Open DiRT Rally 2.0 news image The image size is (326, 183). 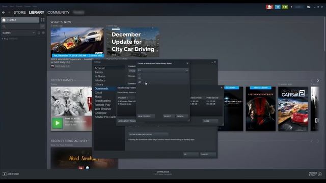[x=77, y=43]
